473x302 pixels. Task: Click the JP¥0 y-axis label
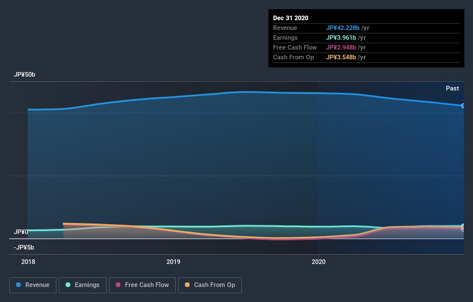(x=21, y=232)
